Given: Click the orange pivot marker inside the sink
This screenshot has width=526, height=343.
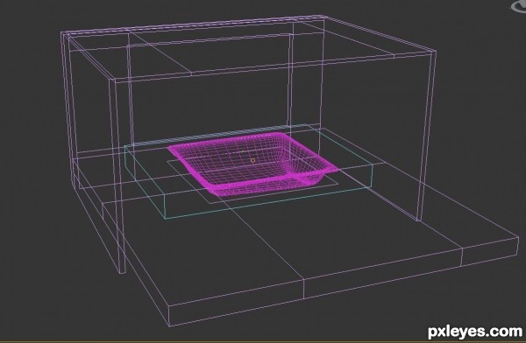Looking at the screenshot, I should click(x=252, y=160).
